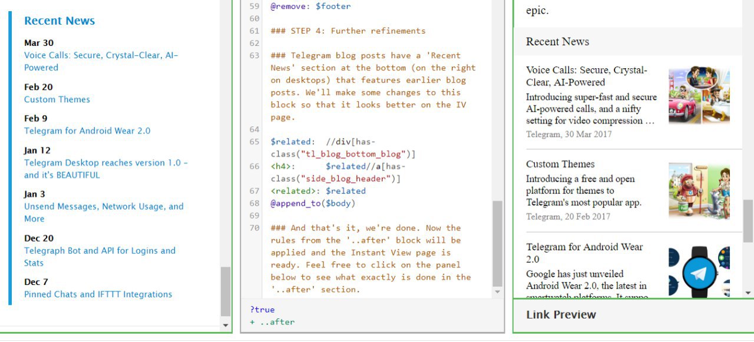Click 'Telegram, 30 Mar 2017' byline text
Viewport: 754px width, 342px height.
tap(568, 135)
